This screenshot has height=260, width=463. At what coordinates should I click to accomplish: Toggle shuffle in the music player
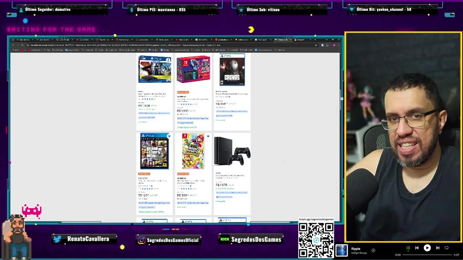pyautogui.click(x=408, y=248)
